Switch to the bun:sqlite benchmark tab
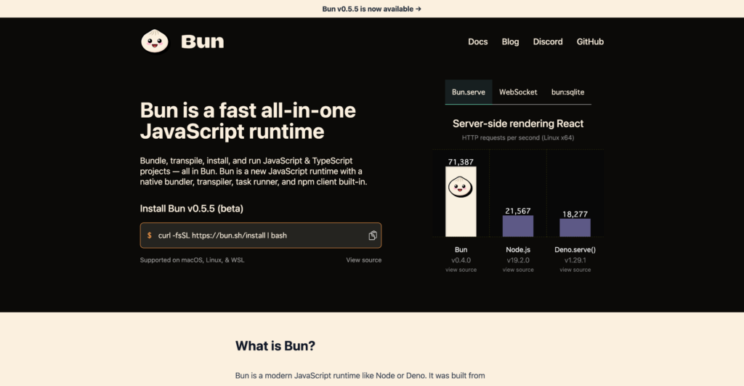 tap(567, 92)
